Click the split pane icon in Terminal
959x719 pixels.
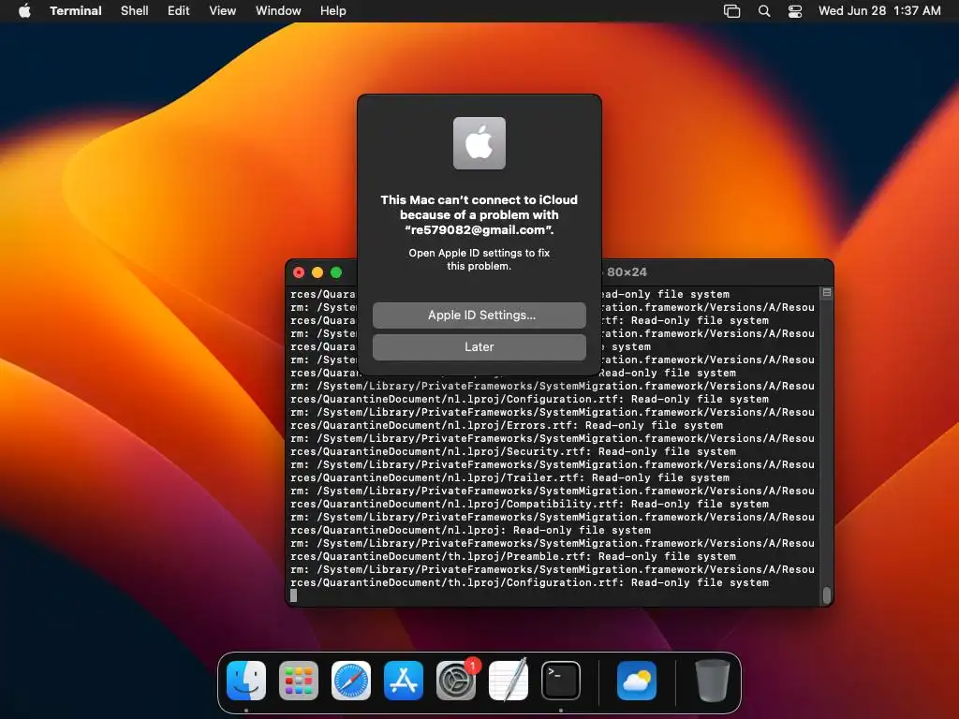tap(827, 293)
